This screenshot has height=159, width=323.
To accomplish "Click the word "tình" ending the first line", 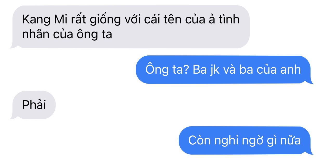I will click(228, 20).
